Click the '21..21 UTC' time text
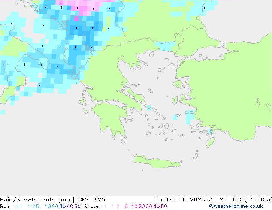 point(226,200)
